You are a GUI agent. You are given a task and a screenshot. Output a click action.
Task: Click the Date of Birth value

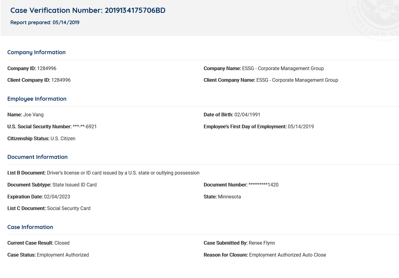point(247,115)
